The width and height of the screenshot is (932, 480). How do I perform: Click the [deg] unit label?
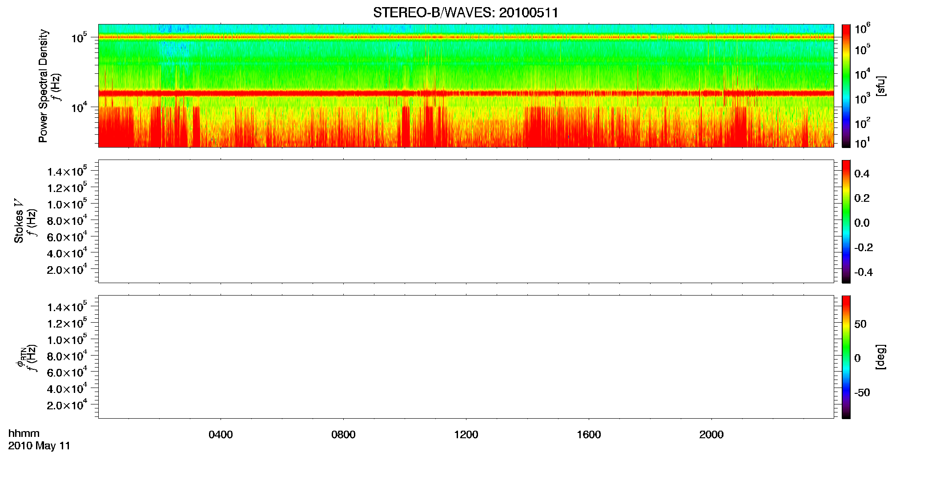click(x=880, y=357)
